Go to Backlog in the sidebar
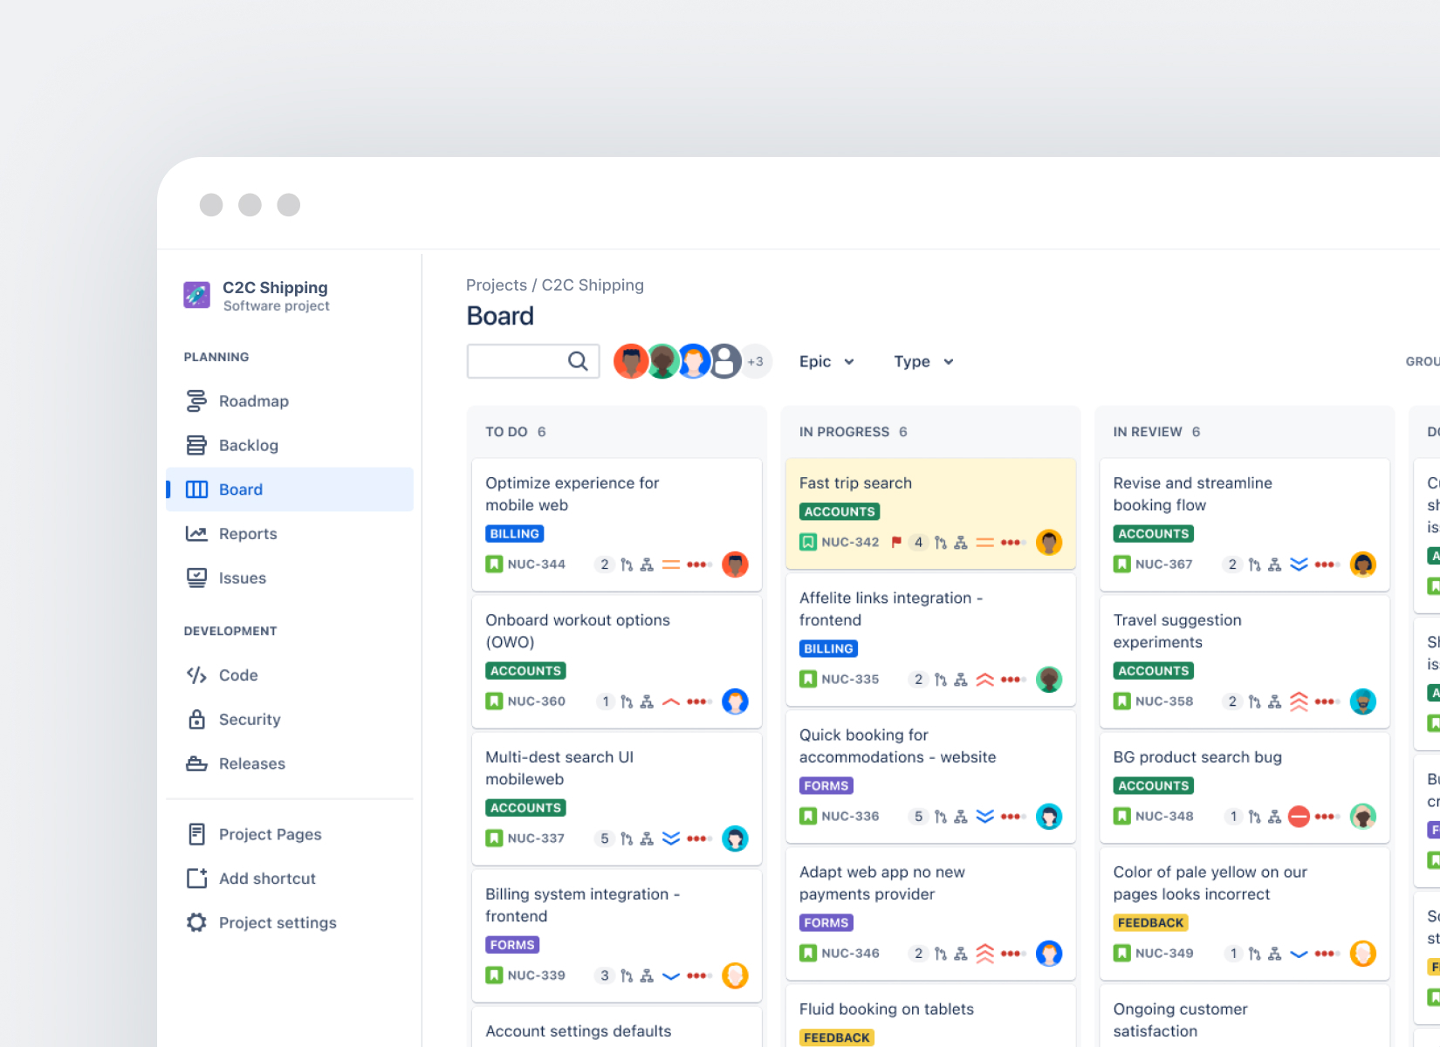This screenshot has height=1047, width=1440. pos(248,446)
